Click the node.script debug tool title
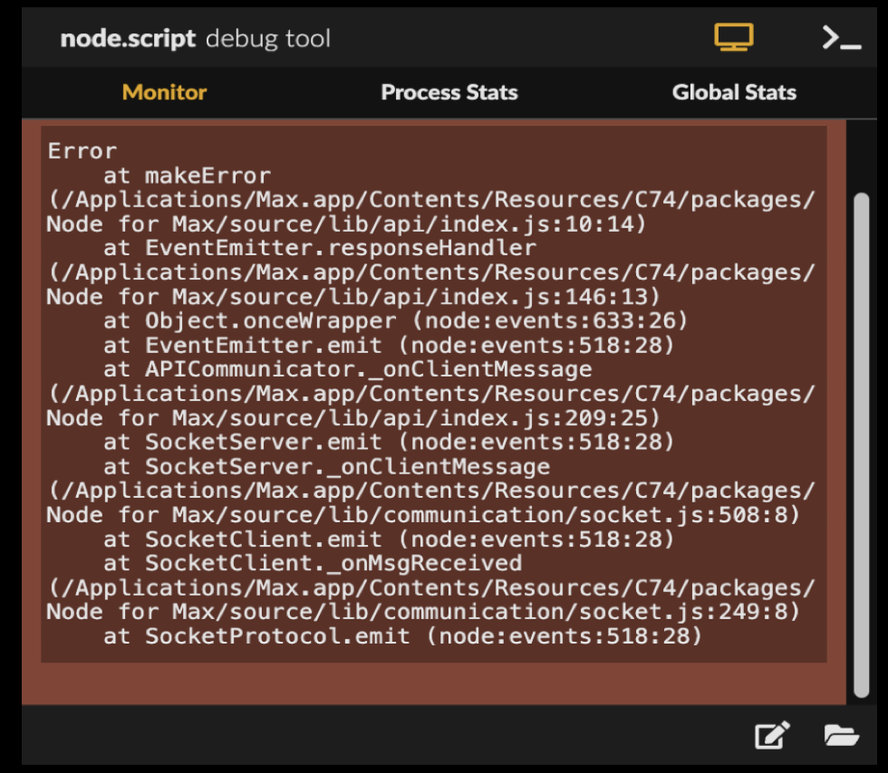This screenshot has height=773, width=888. pyautogui.click(x=196, y=39)
